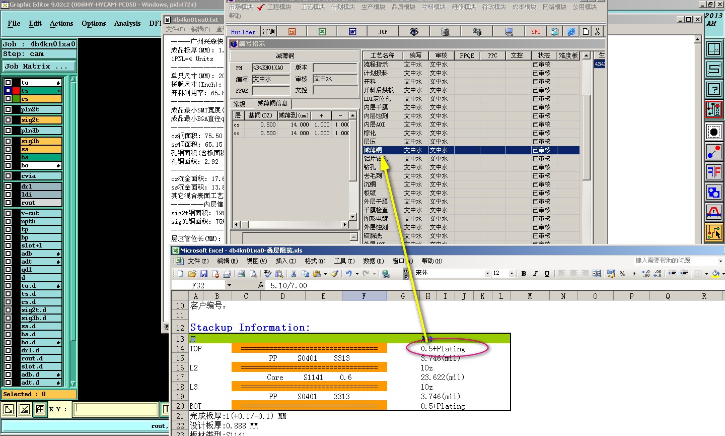Viewport: 725px width, 436px height.
Task: Click the computer monitor icon in ERP toolbar
Action: click(509, 31)
